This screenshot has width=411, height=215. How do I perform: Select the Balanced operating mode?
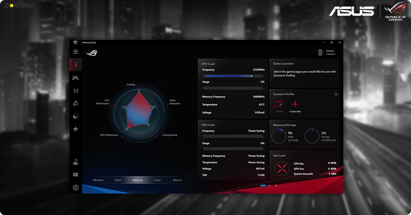(x=138, y=180)
